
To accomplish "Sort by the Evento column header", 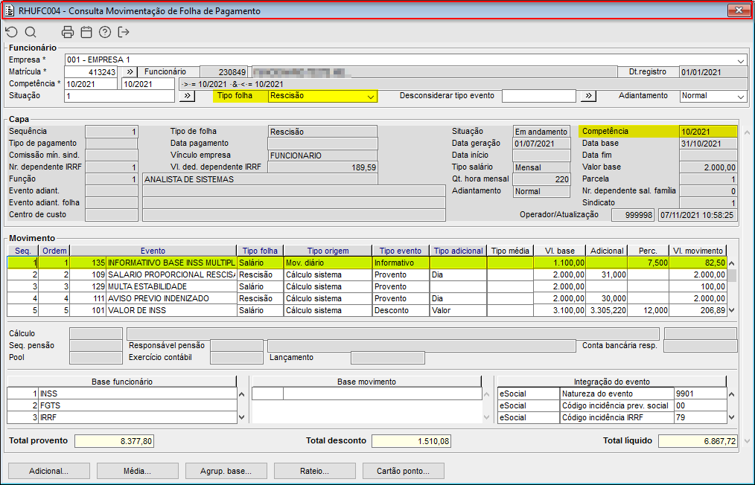I will pyautogui.click(x=153, y=251).
